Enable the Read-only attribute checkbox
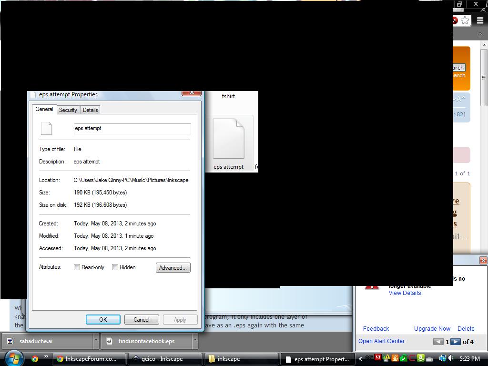 (x=77, y=267)
